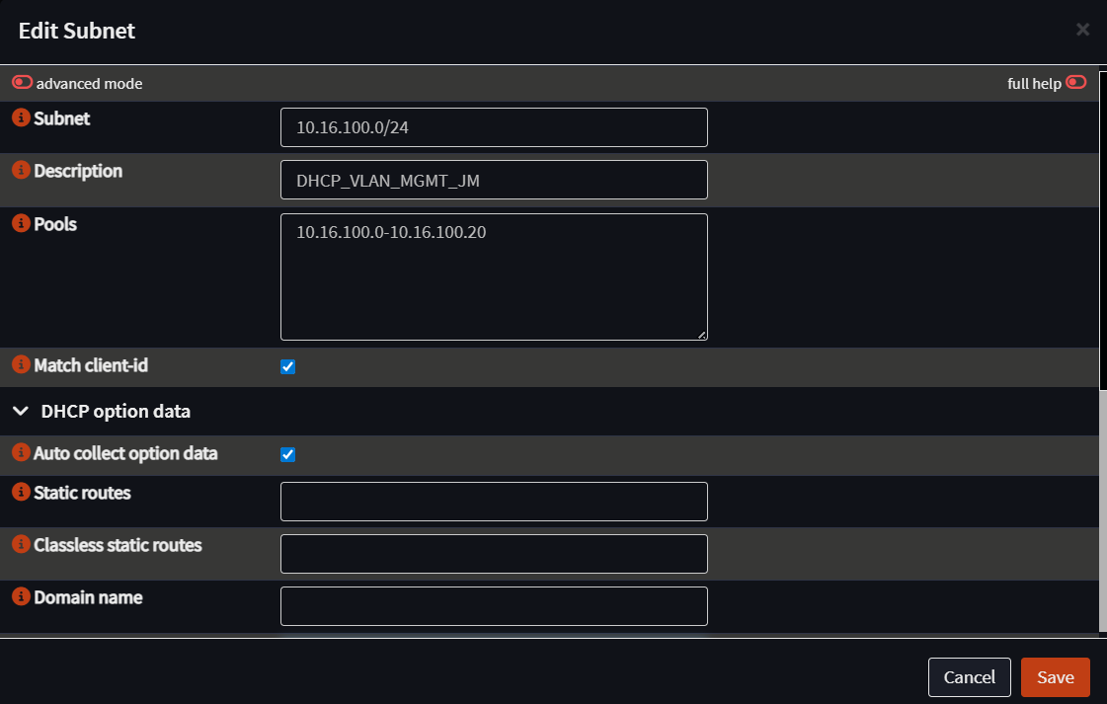The height and width of the screenshot is (704, 1107).
Task: Select the Domain name input box
Action: click(494, 606)
